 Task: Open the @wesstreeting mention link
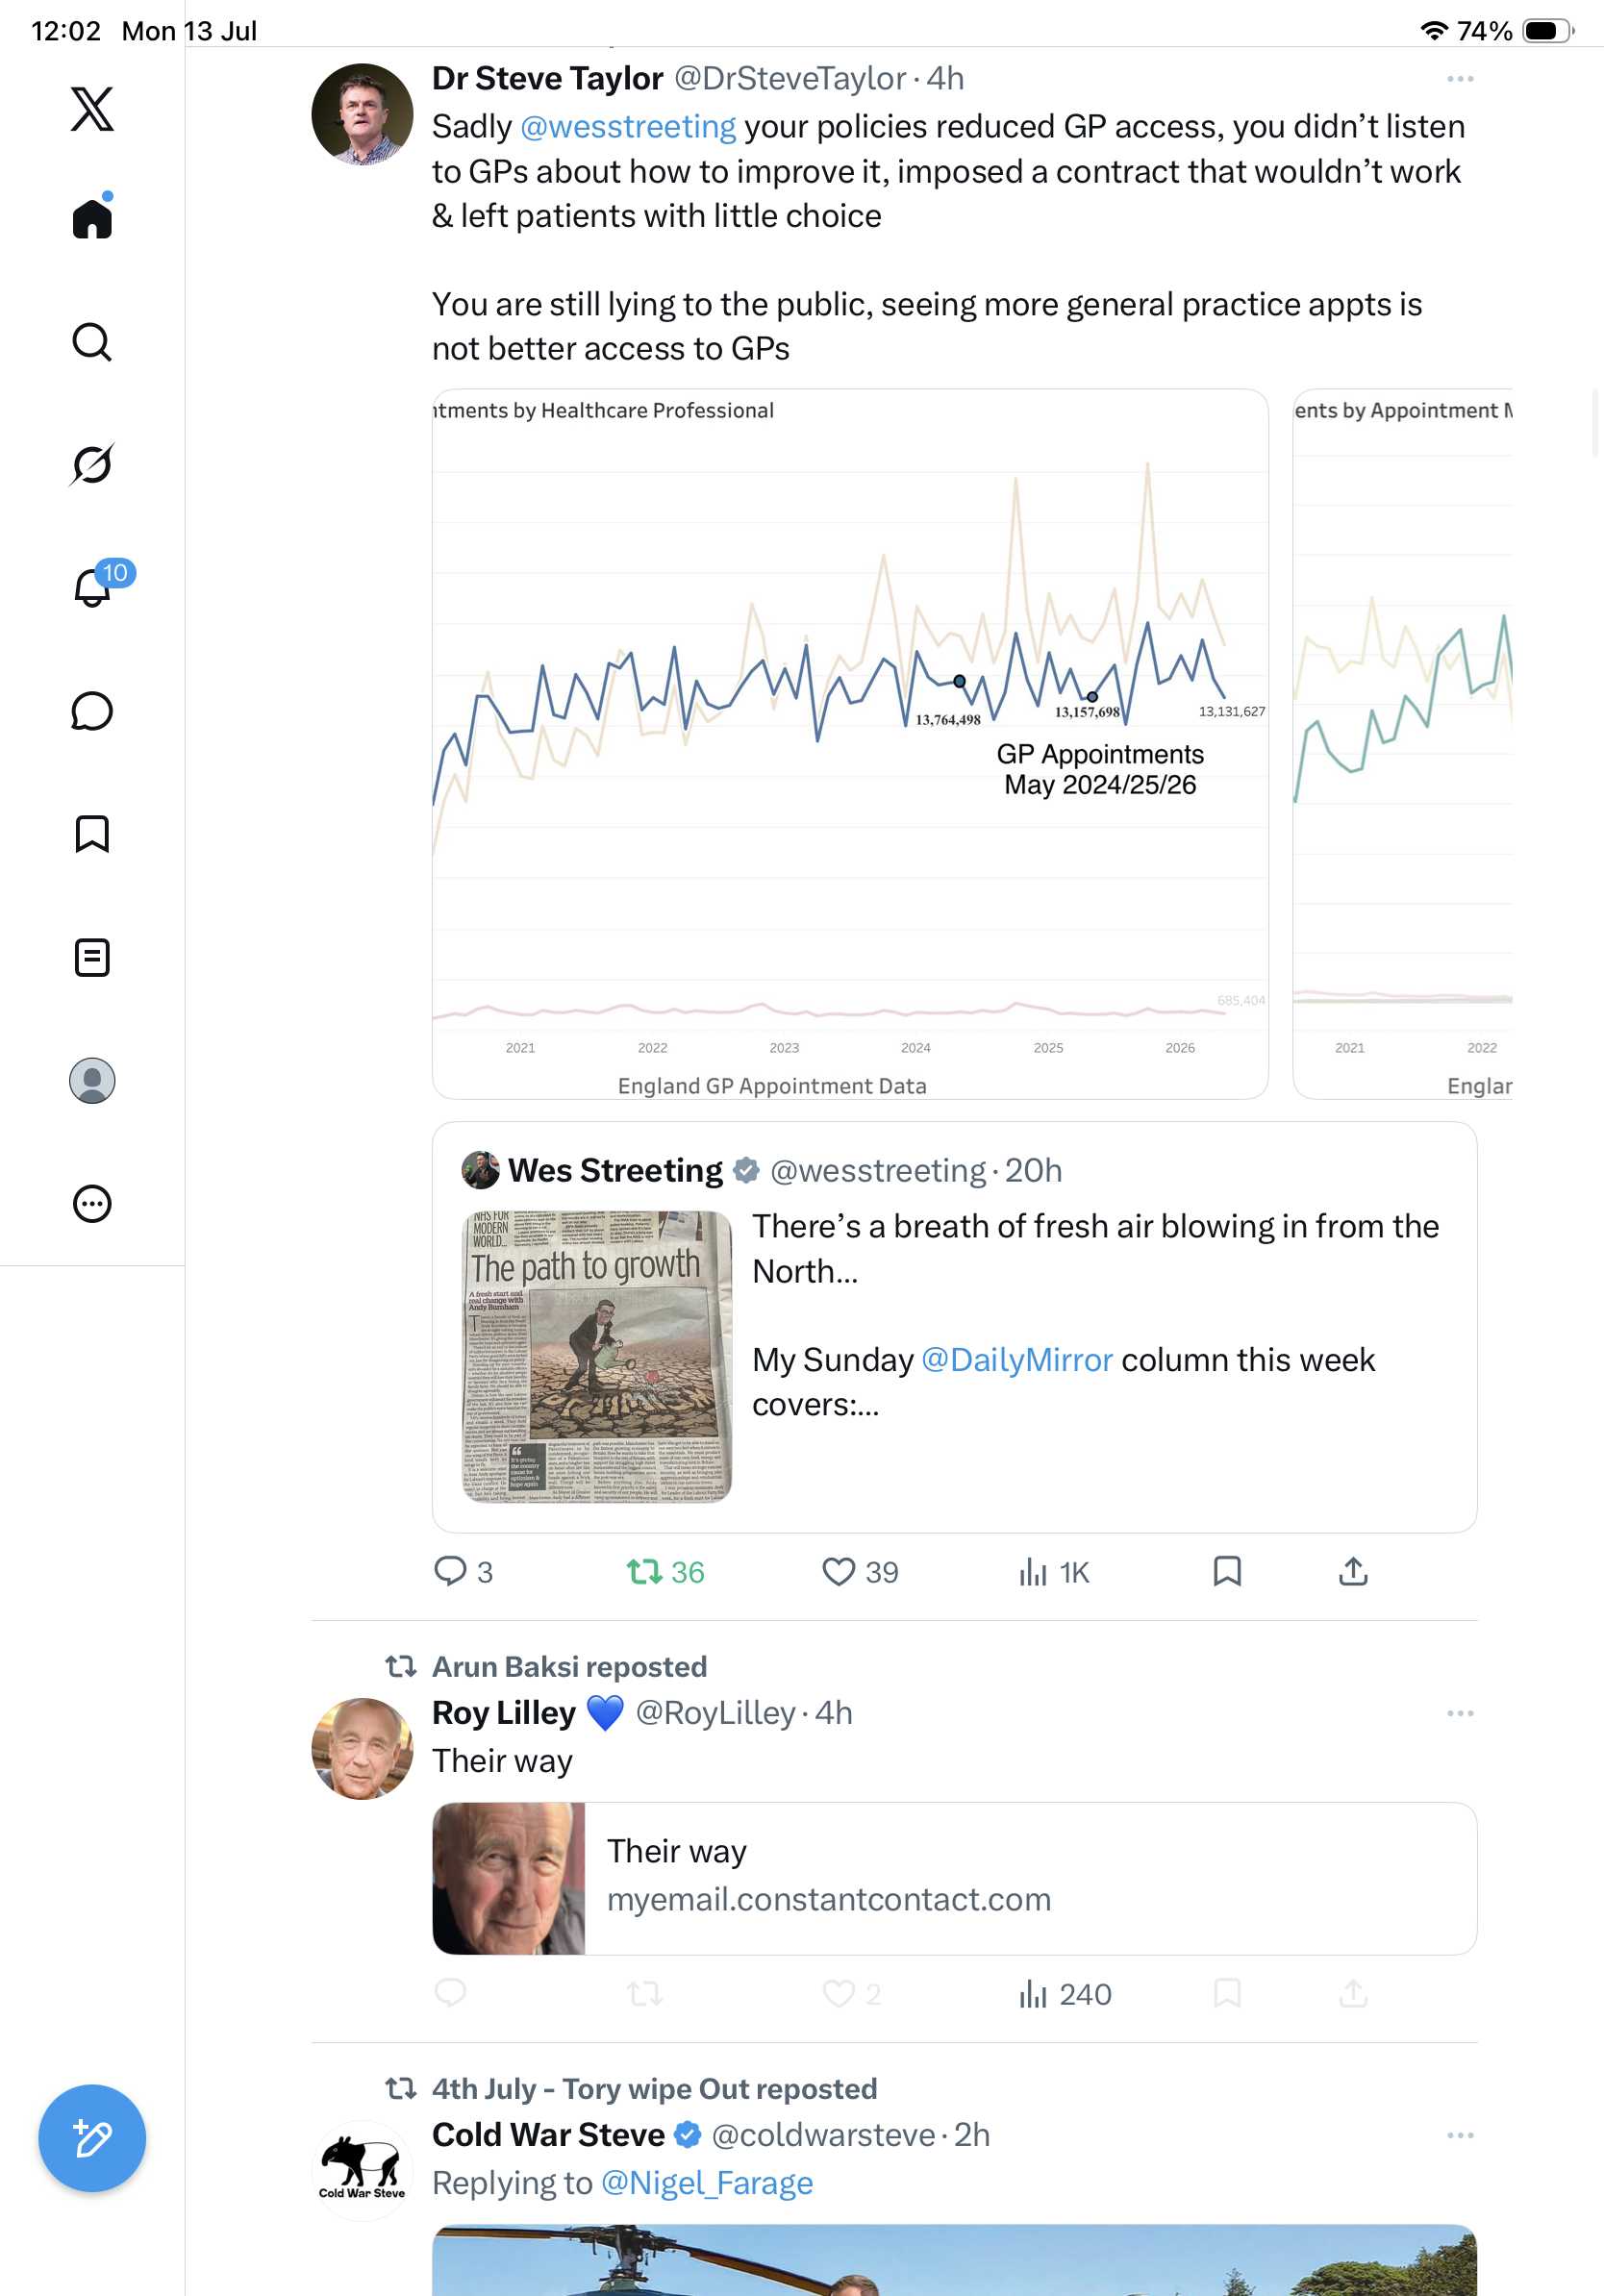628,127
